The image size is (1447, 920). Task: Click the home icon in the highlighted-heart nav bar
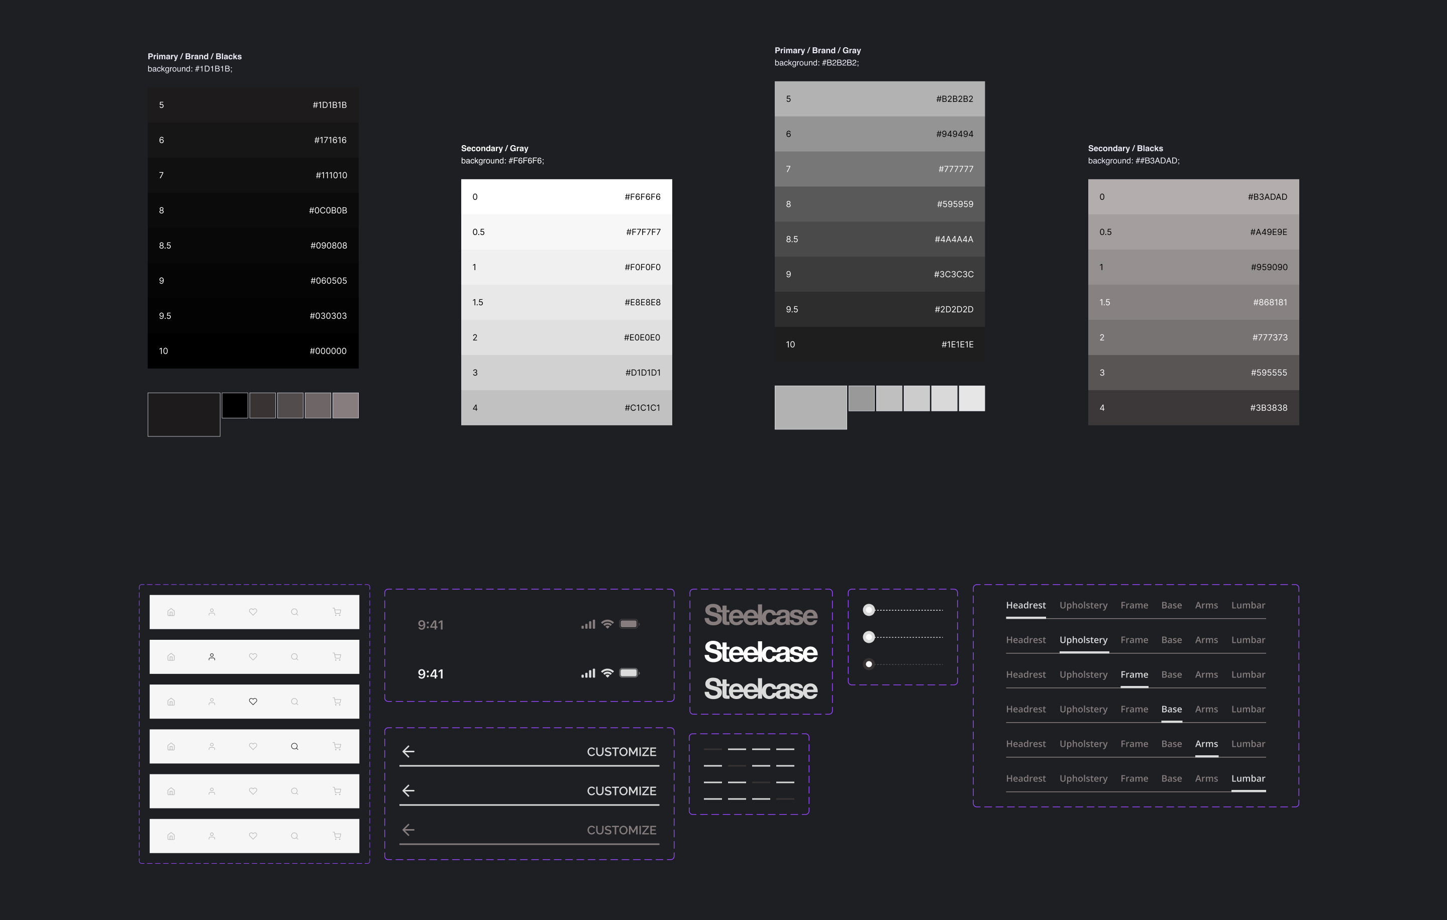(171, 702)
